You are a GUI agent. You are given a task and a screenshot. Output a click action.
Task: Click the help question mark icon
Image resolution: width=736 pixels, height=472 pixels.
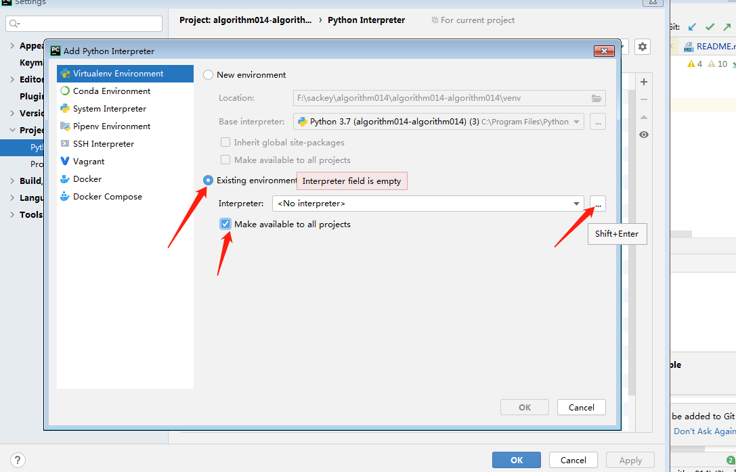[18, 460]
